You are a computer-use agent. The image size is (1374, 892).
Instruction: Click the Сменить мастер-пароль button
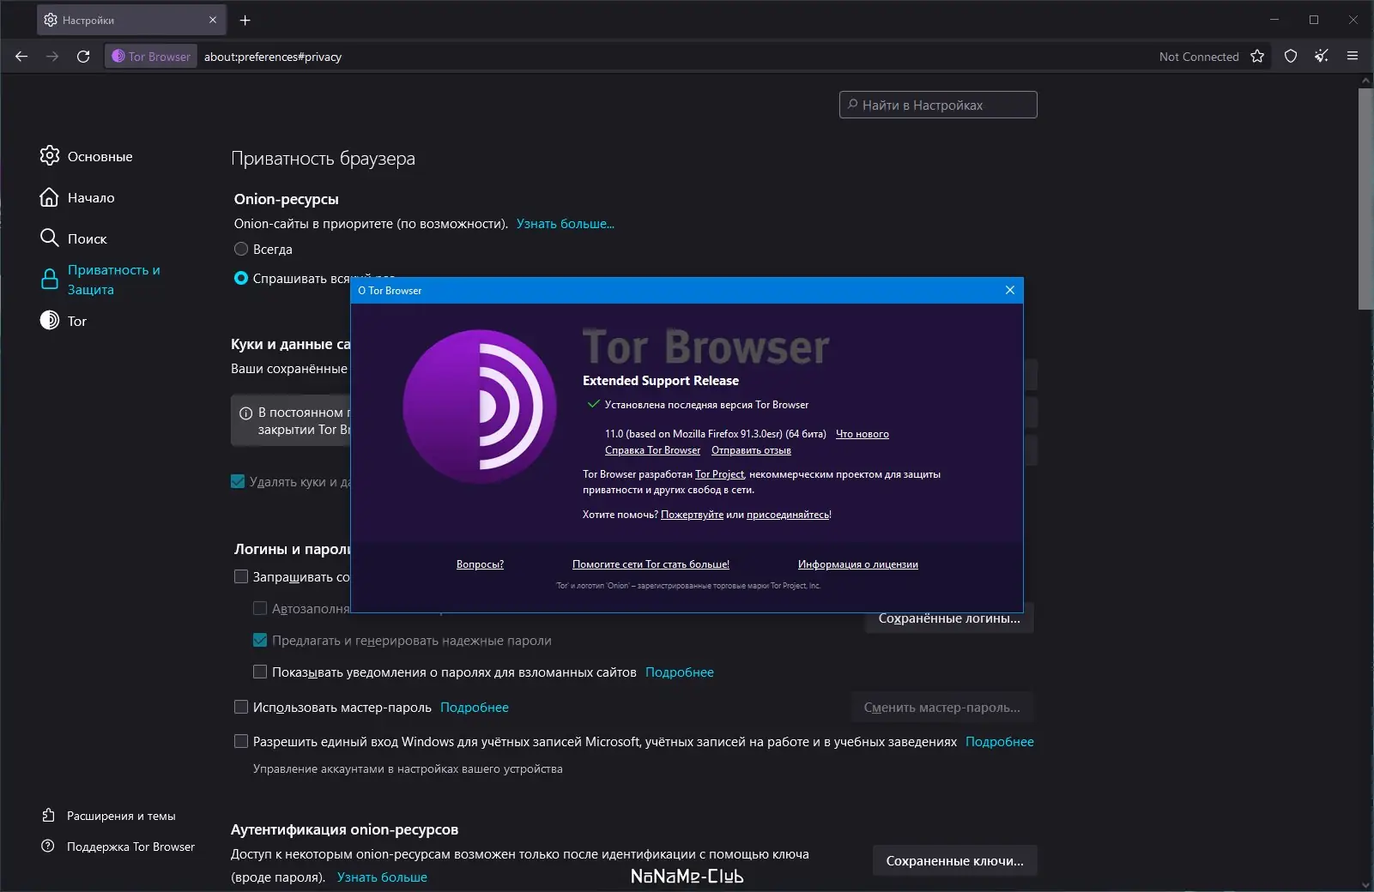[942, 708]
